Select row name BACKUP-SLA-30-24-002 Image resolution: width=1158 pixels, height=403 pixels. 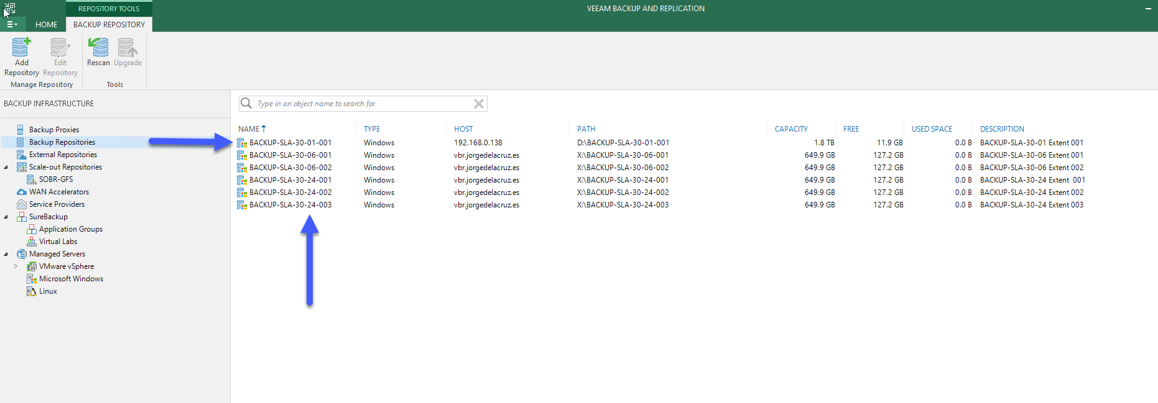click(290, 192)
